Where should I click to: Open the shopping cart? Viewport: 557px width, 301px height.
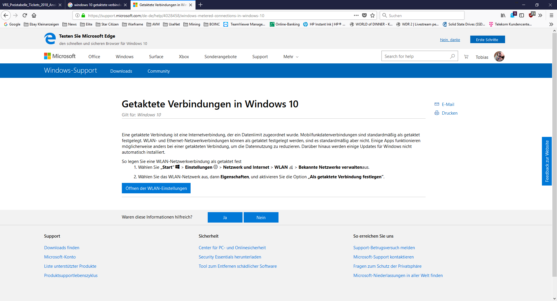tap(466, 57)
